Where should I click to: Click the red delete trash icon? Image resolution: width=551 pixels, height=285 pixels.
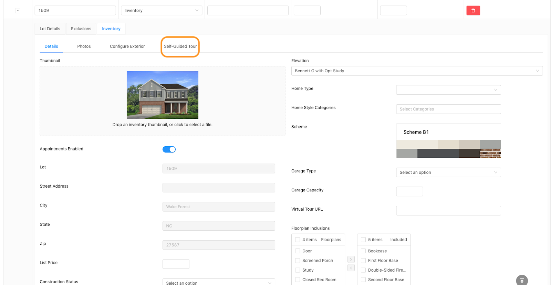tap(473, 11)
